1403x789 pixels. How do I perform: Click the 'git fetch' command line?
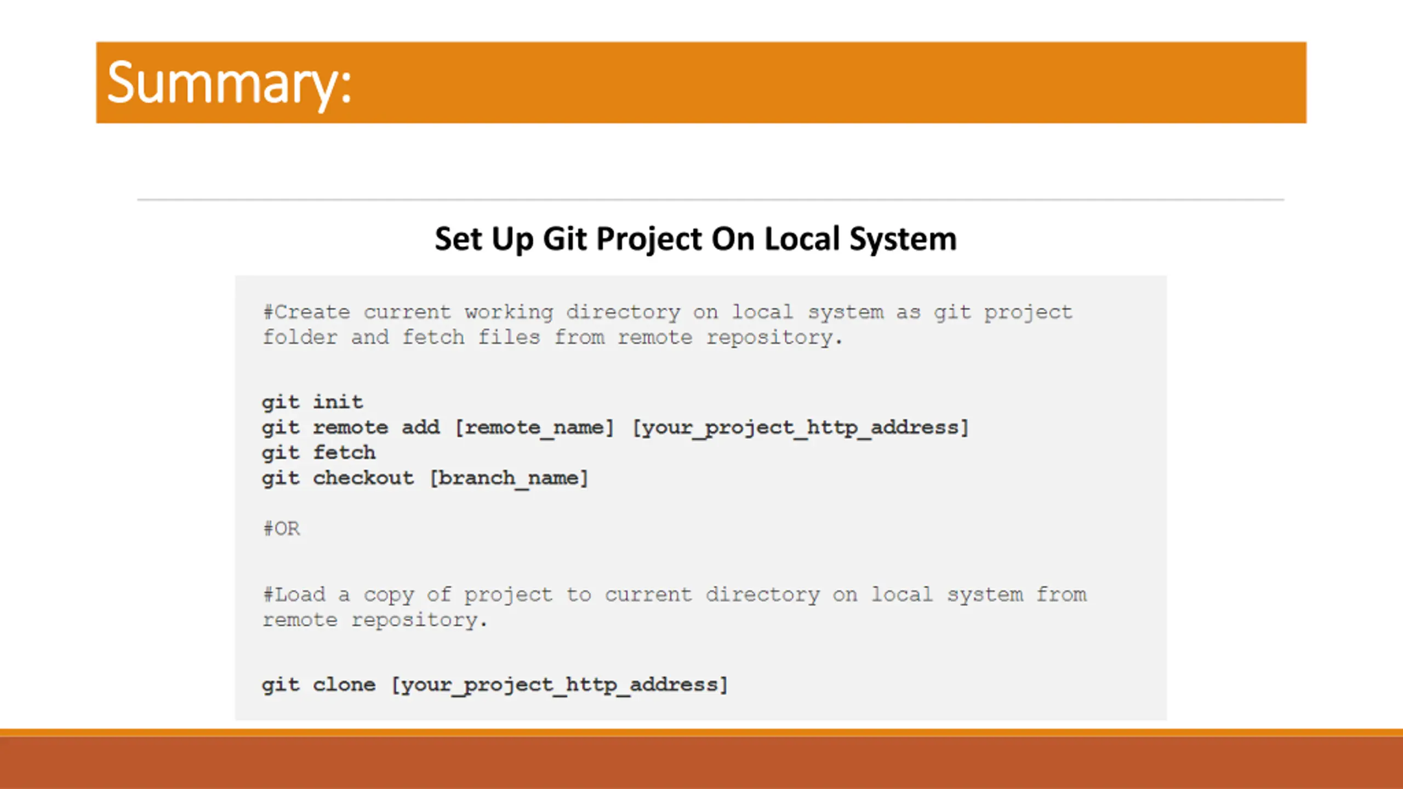click(318, 453)
